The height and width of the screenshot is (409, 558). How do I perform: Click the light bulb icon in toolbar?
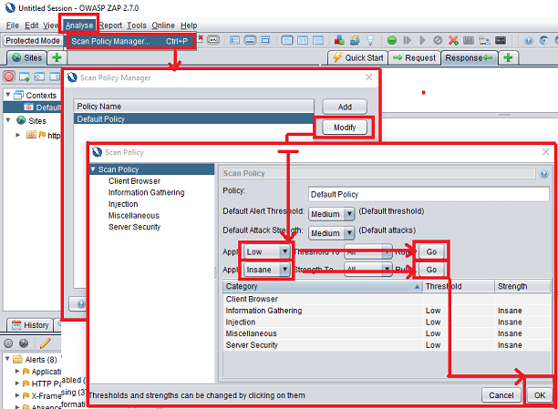tap(369, 41)
